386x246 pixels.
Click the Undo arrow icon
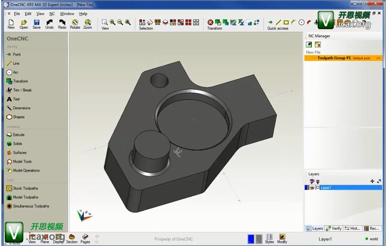[x=49, y=23]
